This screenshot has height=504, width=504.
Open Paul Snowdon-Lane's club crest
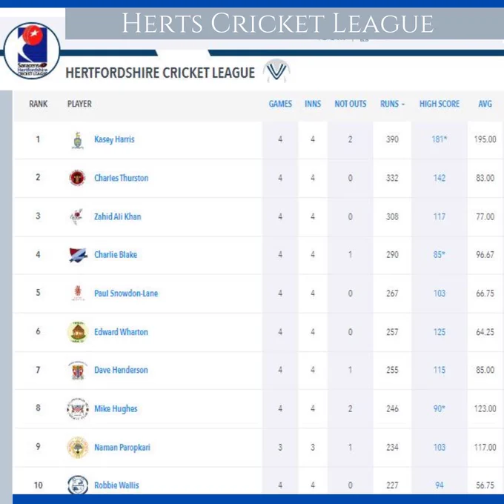click(x=78, y=294)
